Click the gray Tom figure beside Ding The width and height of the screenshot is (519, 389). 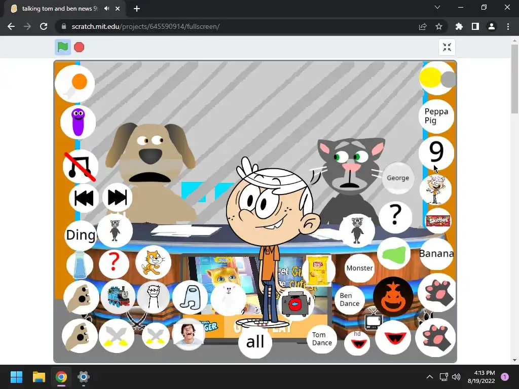tap(115, 230)
